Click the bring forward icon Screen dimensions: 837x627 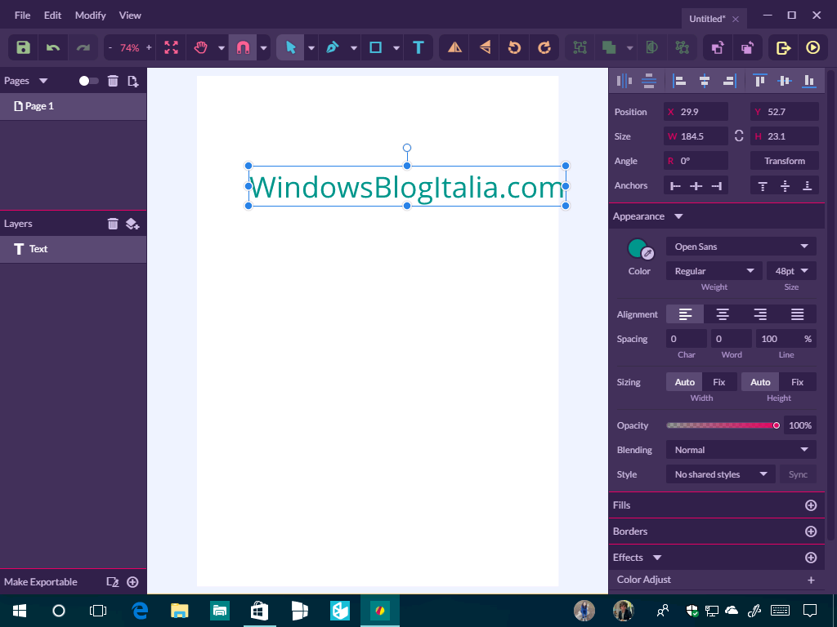(718, 47)
